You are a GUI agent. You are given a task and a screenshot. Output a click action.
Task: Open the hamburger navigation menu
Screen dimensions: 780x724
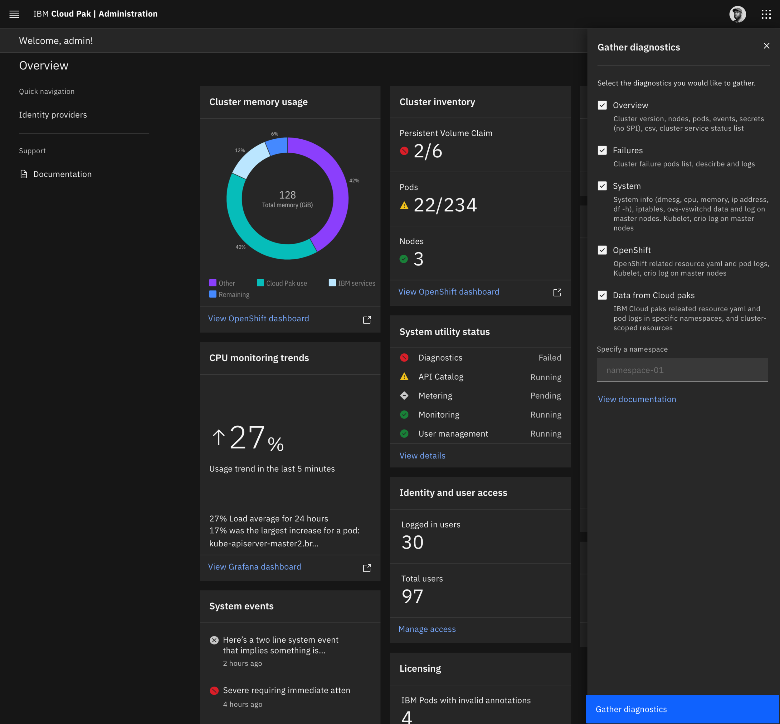(x=14, y=14)
